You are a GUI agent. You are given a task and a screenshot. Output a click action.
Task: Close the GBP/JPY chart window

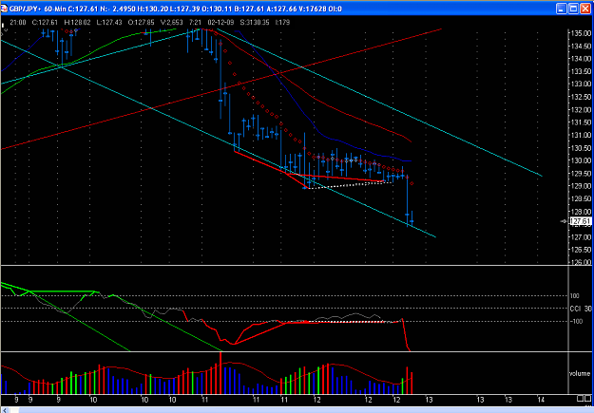coord(585,9)
